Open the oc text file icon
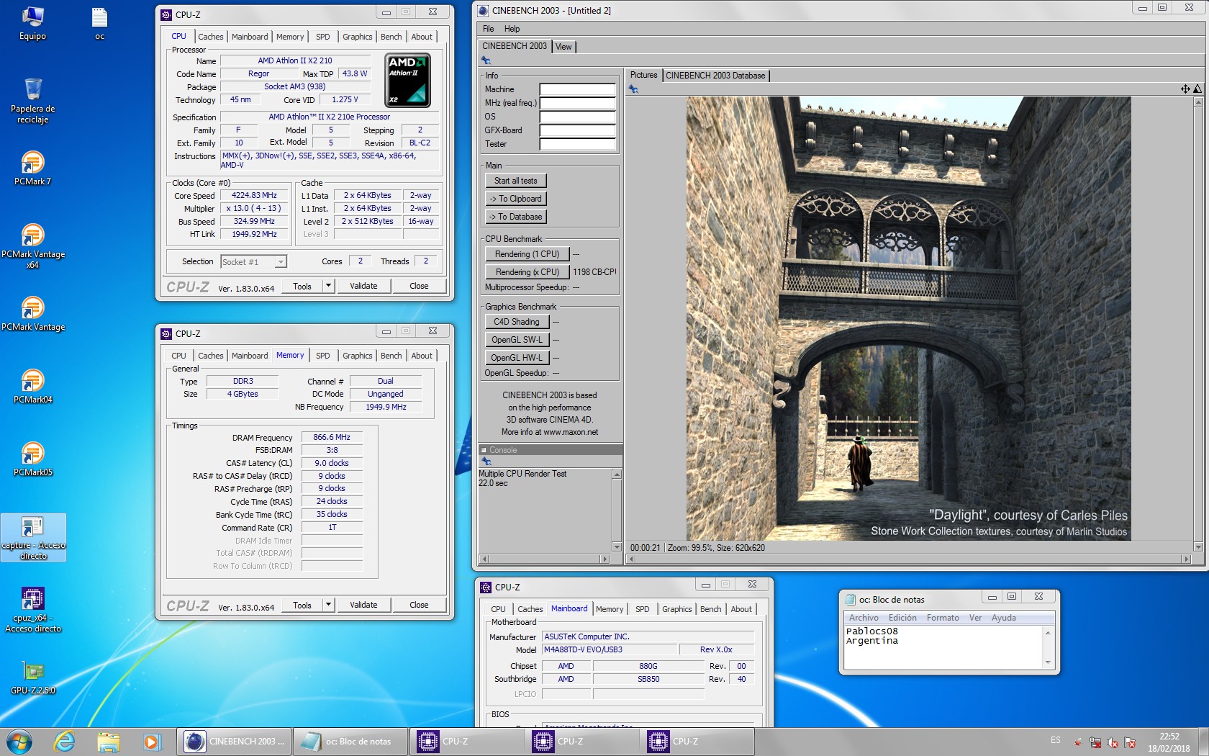This screenshot has height=756, width=1209. (99, 24)
